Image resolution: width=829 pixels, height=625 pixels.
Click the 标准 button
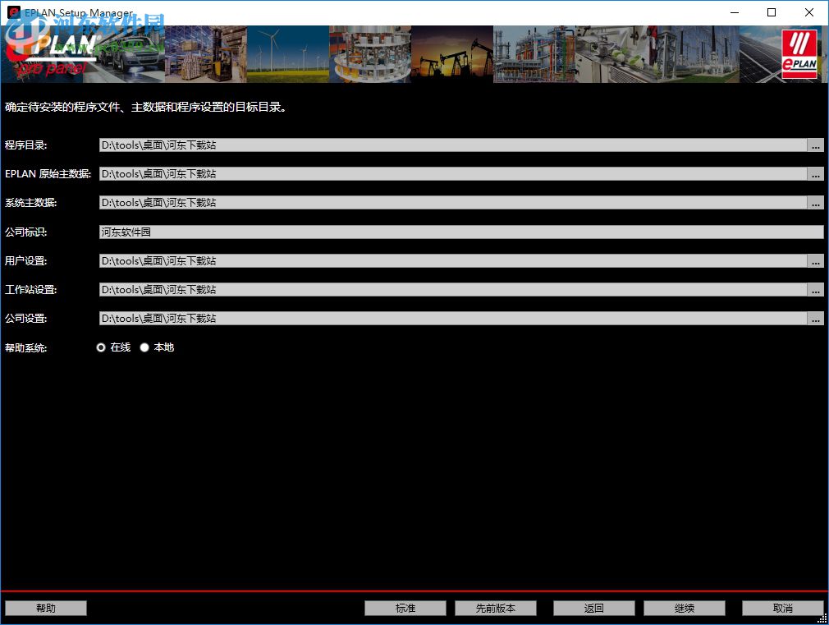coord(405,608)
